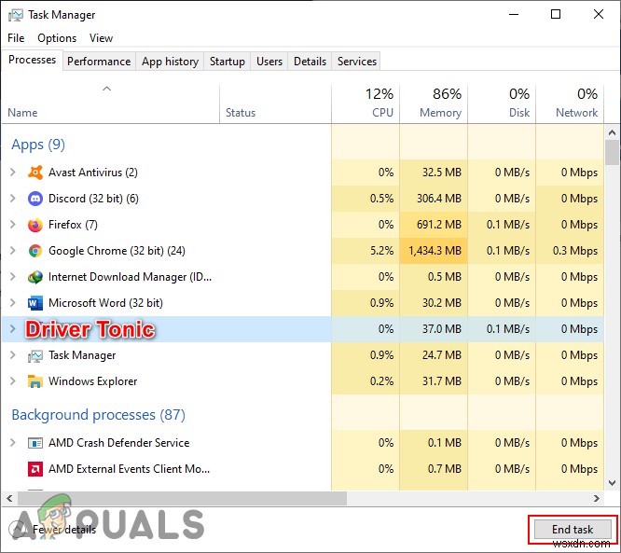The image size is (621, 553).
Task: Expand the Microsoft Word row
Action: tap(13, 303)
